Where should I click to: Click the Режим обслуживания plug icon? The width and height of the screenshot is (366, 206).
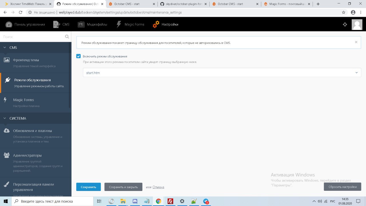(8, 80)
